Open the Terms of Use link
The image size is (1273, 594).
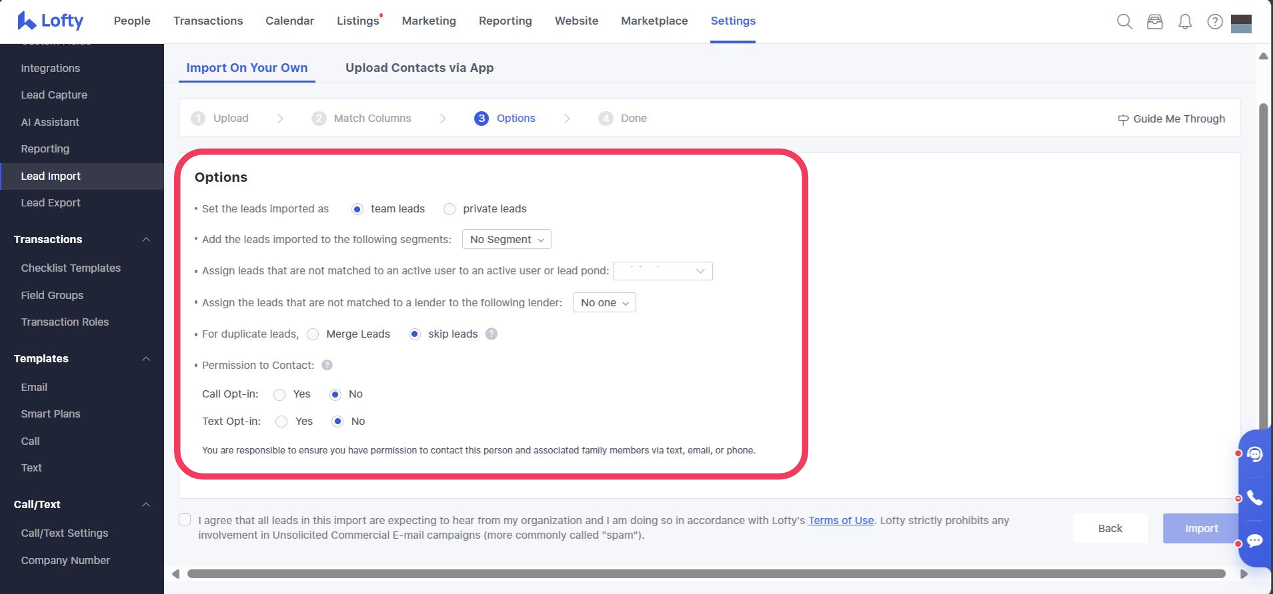(841, 520)
